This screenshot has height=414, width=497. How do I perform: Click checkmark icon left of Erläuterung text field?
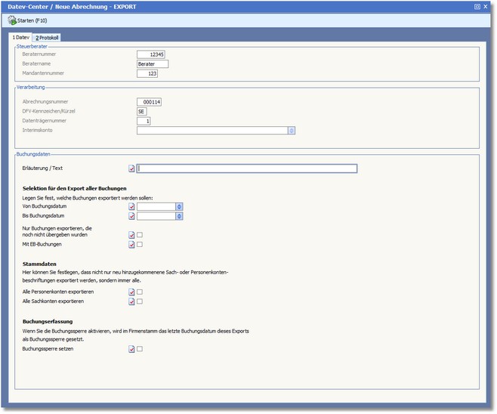(132, 168)
